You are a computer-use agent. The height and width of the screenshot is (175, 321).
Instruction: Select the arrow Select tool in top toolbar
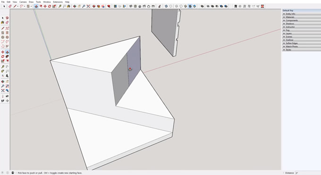[x=4, y=6]
